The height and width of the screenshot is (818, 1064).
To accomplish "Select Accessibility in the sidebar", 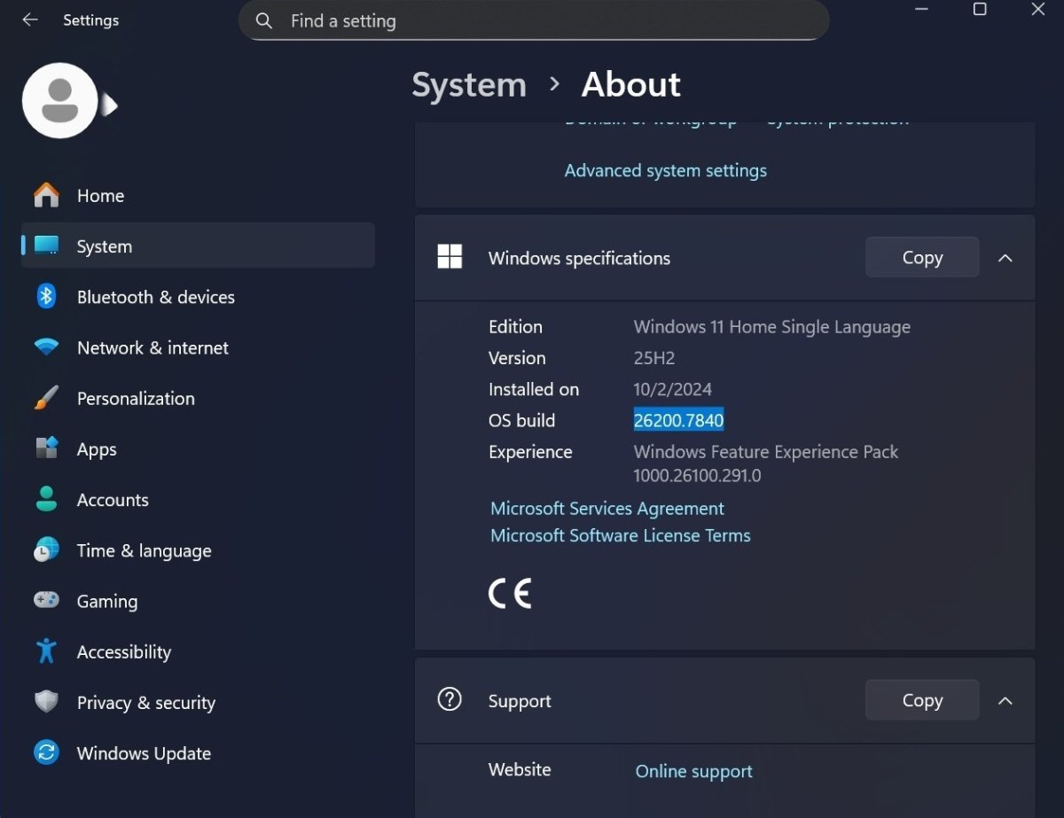I will point(123,652).
